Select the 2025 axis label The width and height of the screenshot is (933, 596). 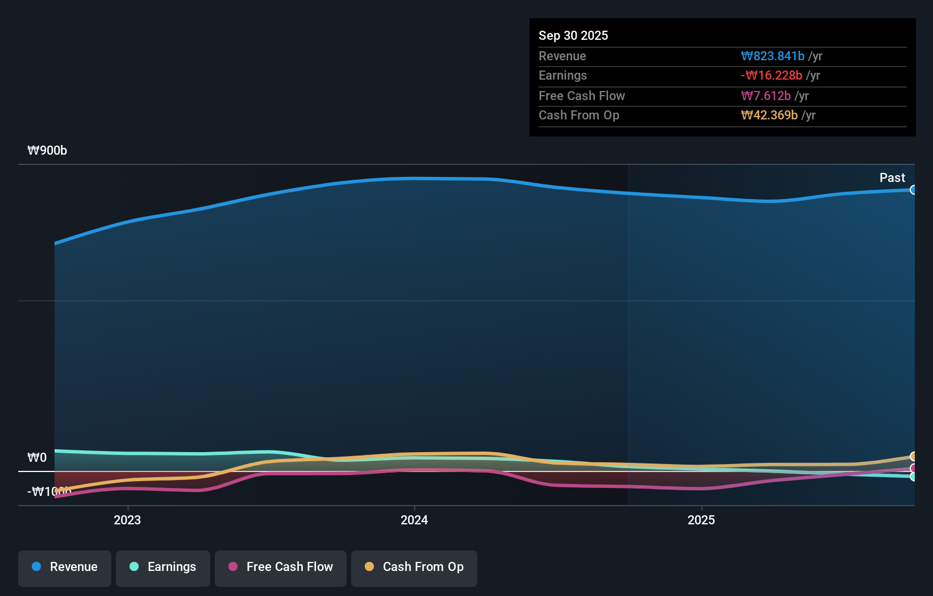pyautogui.click(x=701, y=520)
